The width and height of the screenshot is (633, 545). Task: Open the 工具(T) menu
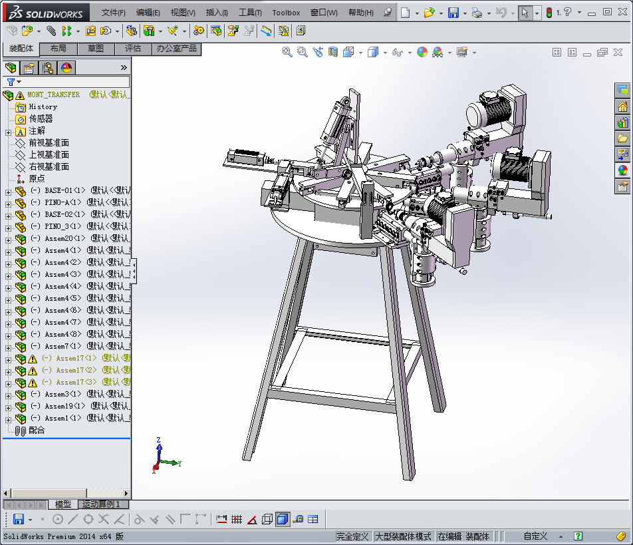point(250,13)
